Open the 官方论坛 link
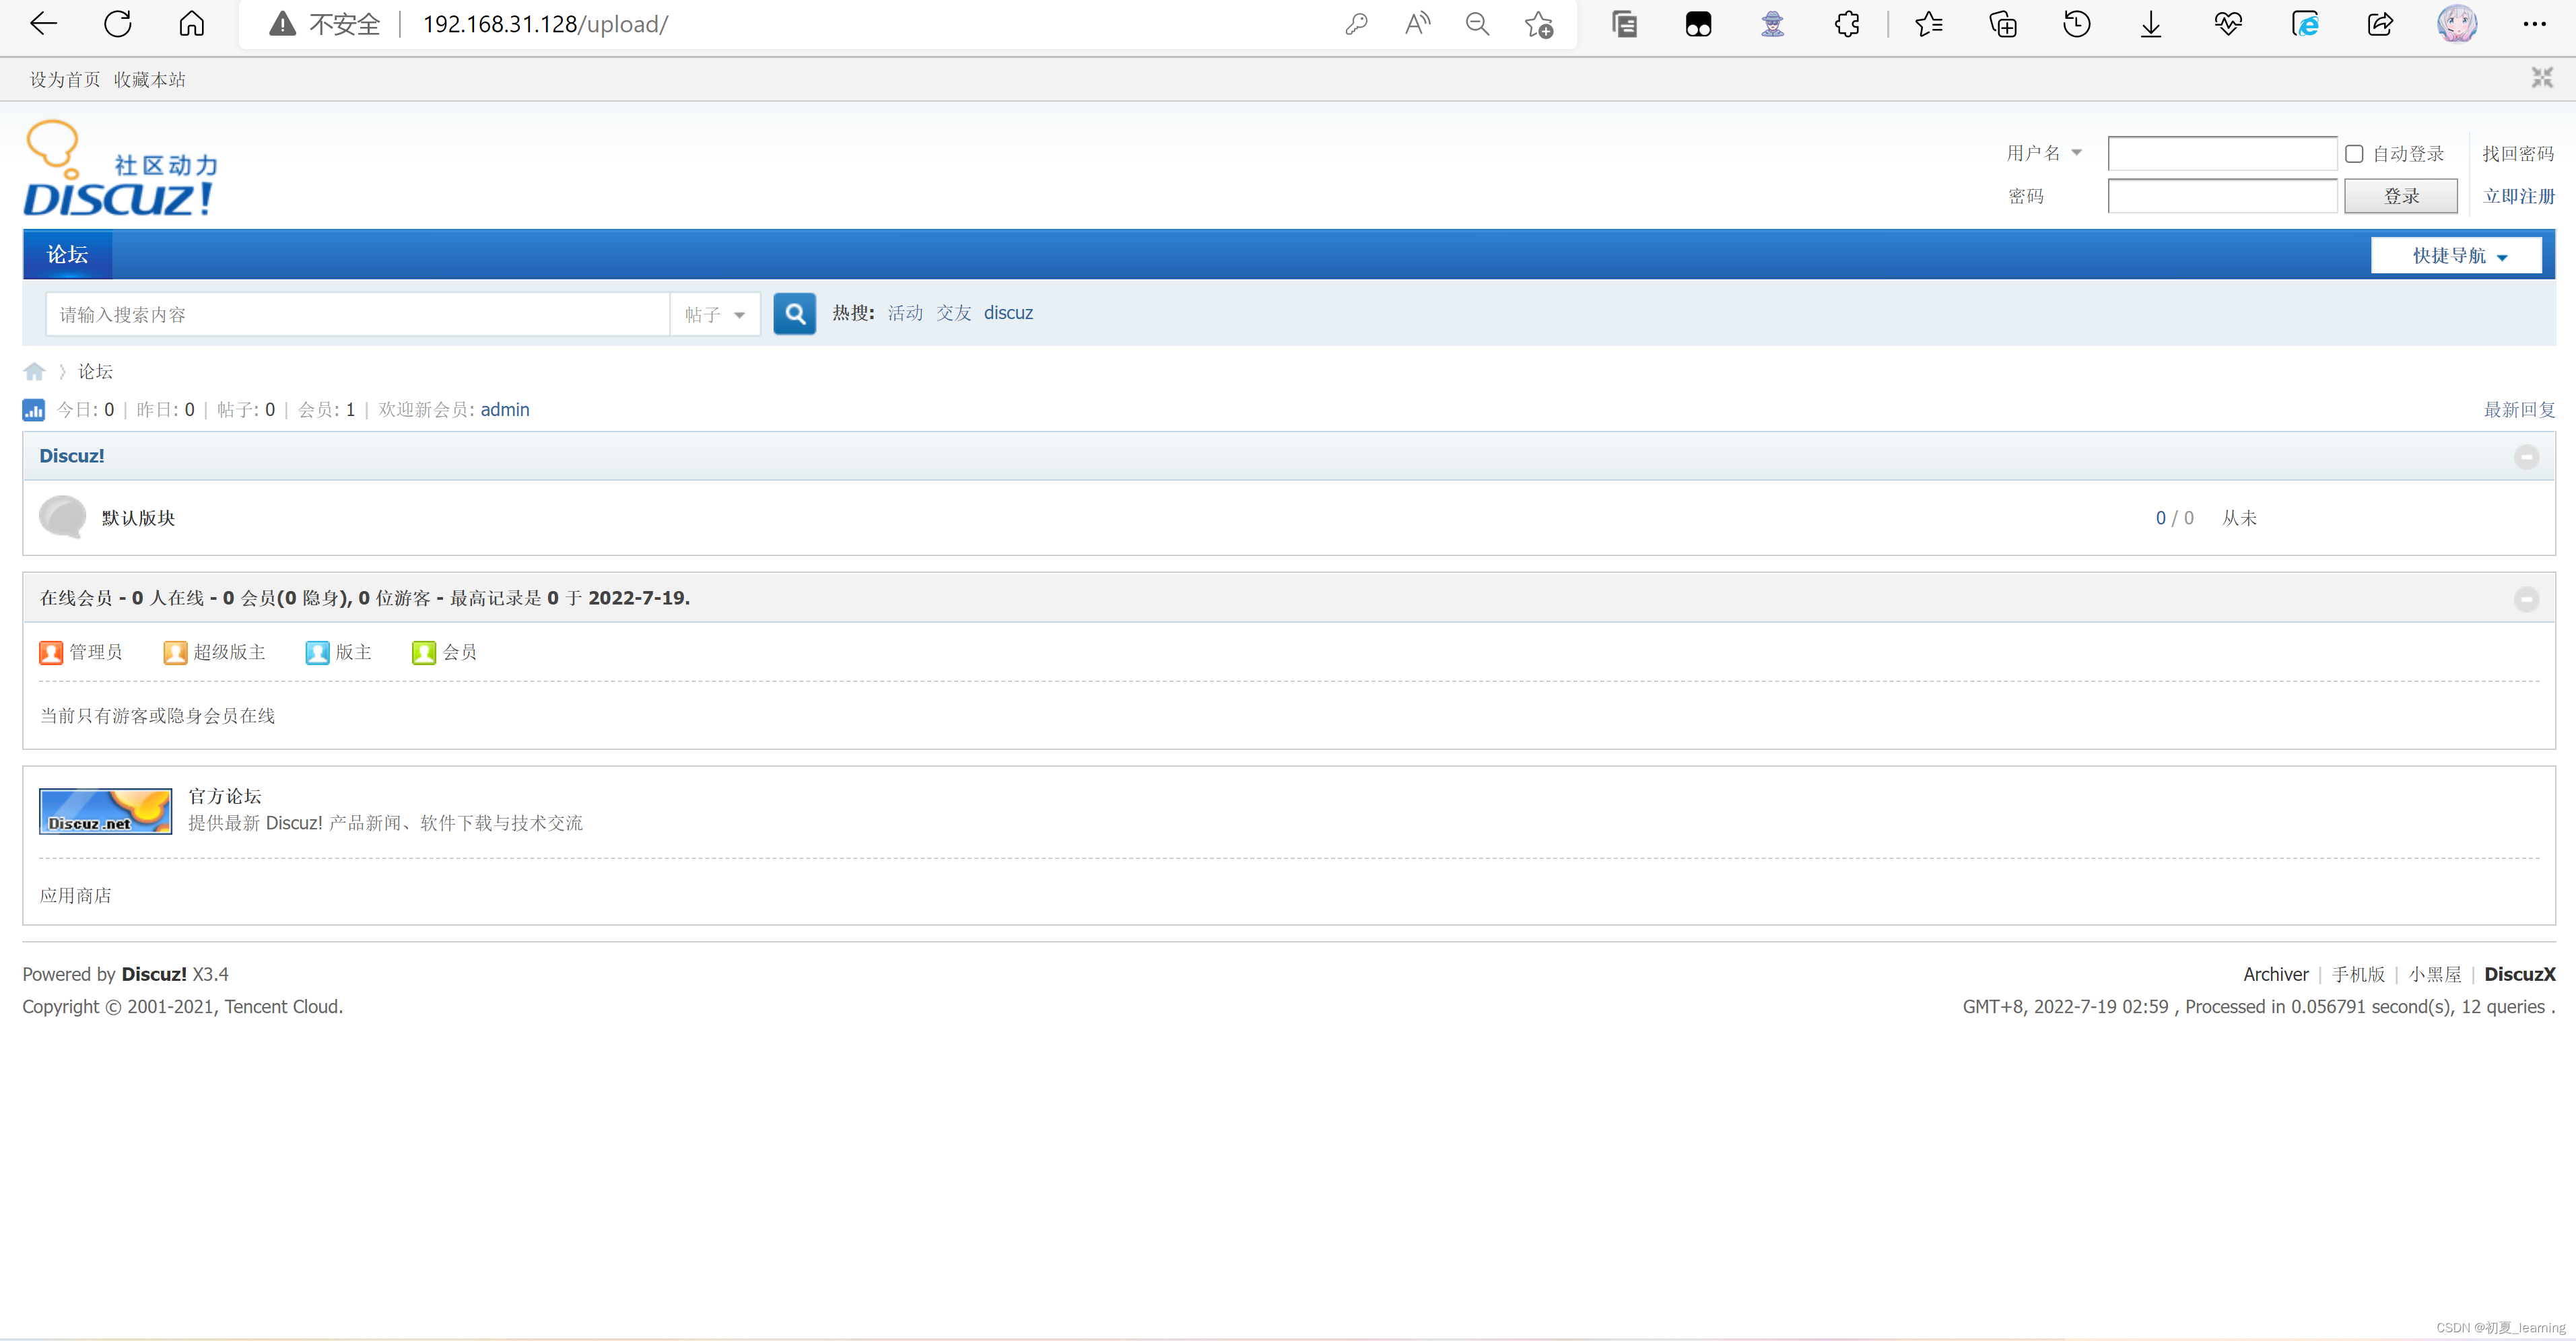 (224, 796)
